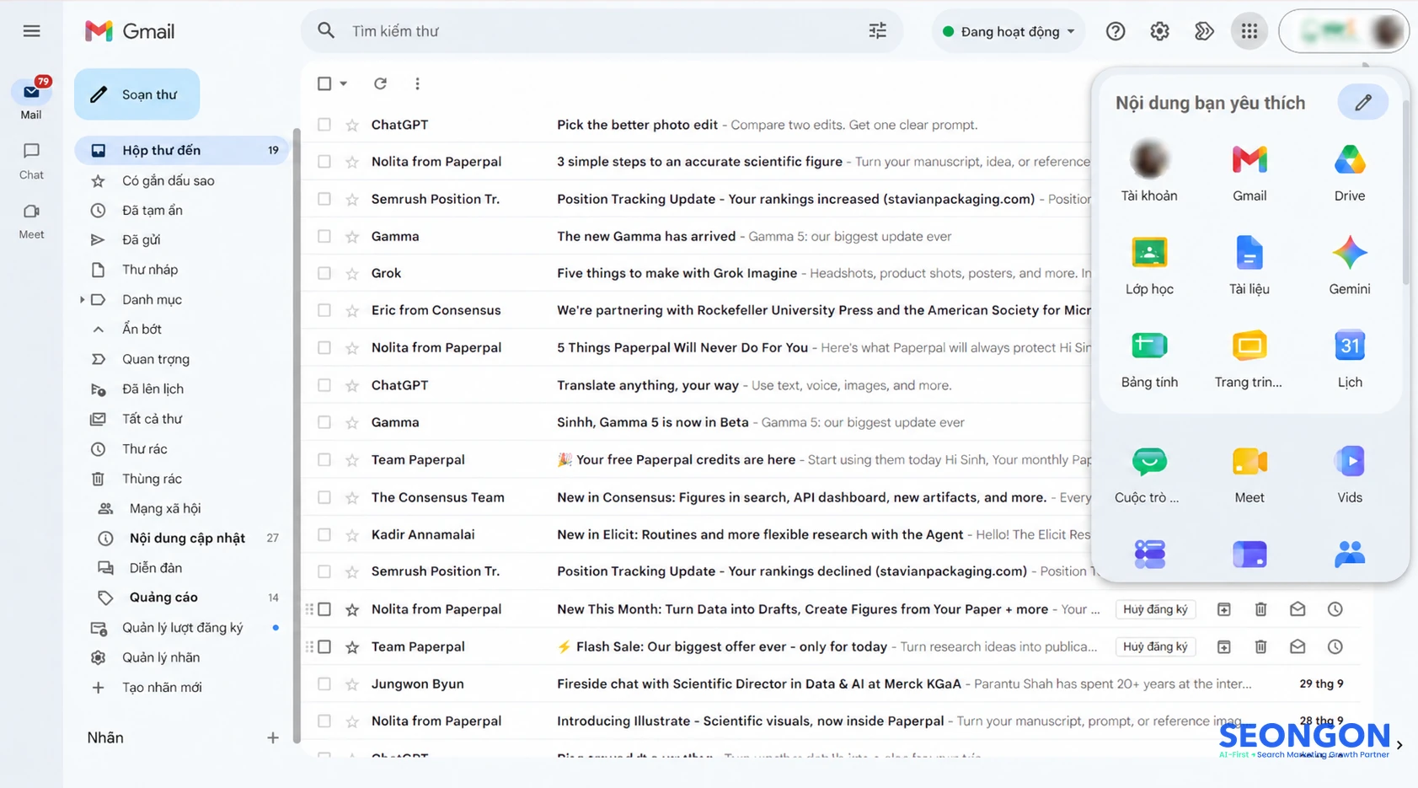Delete the Flash Sale email with trash icon
This screenshot has height=788, width=1418.
tap(1260, 646)
